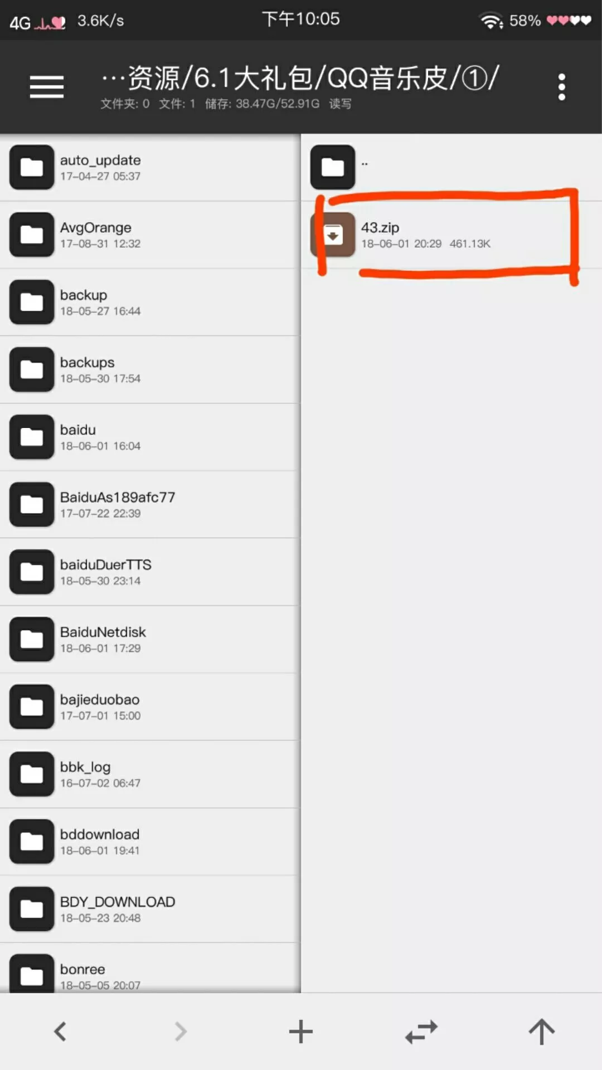The height and width of the screenshot is (1070, 602).
Task: Open the hamburger navigation menu
Action: 47,87
